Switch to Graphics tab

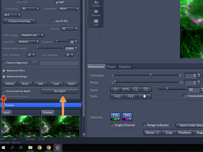click(x=125, y=67)
